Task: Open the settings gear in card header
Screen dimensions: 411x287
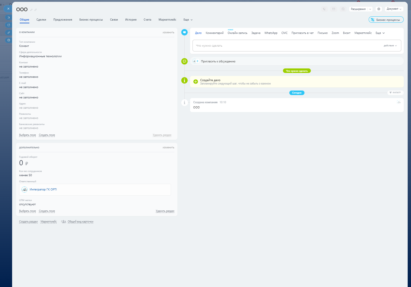Action: (x=379, y=9)
